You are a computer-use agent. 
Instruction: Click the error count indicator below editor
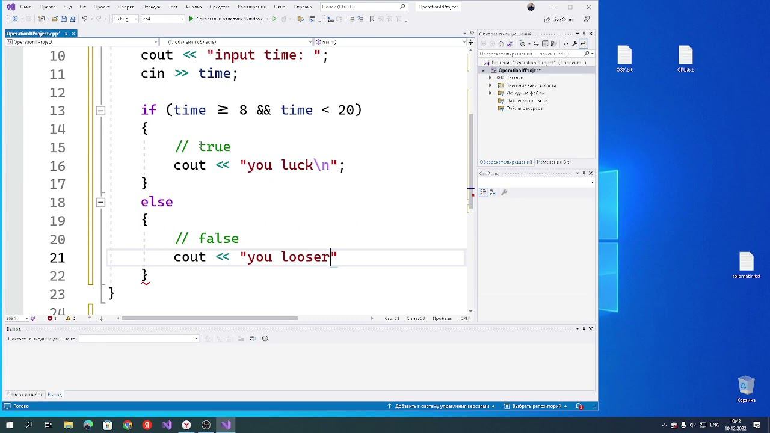[x=52, y=318]
